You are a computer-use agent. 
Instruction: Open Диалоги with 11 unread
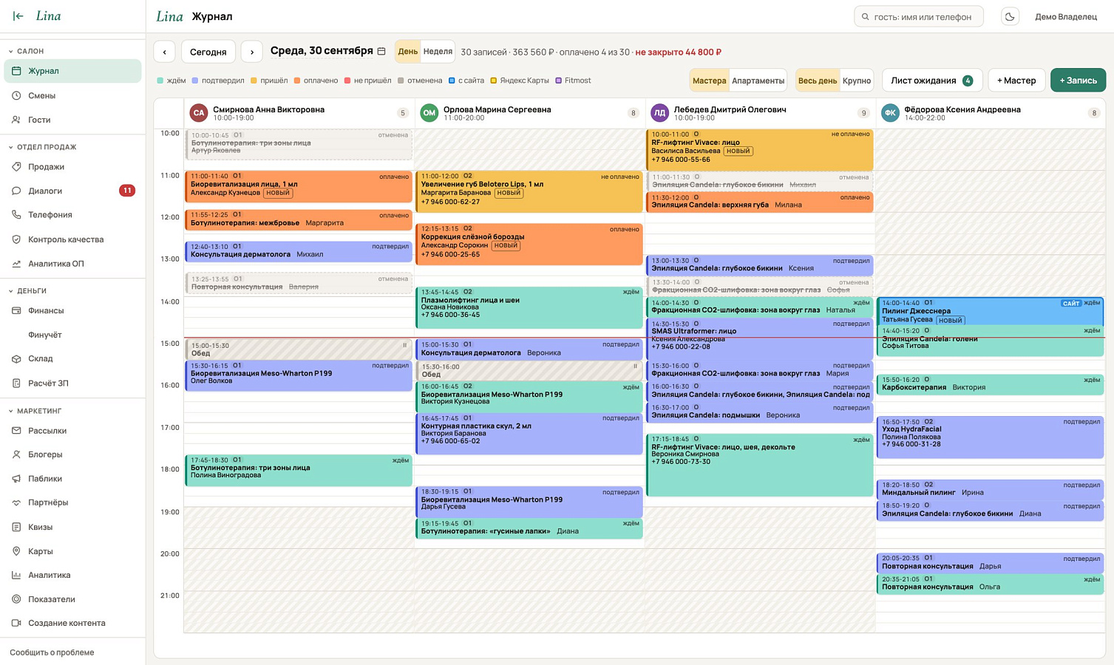coord(72,191)
